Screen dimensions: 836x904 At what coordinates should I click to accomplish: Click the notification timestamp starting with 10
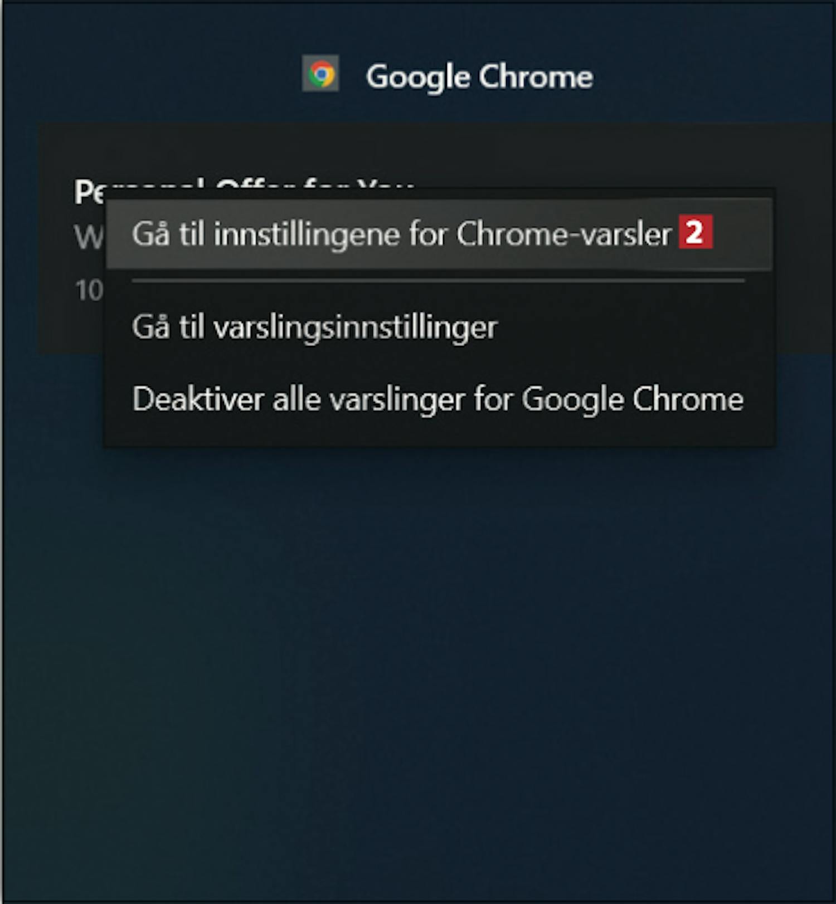[89, 290]
